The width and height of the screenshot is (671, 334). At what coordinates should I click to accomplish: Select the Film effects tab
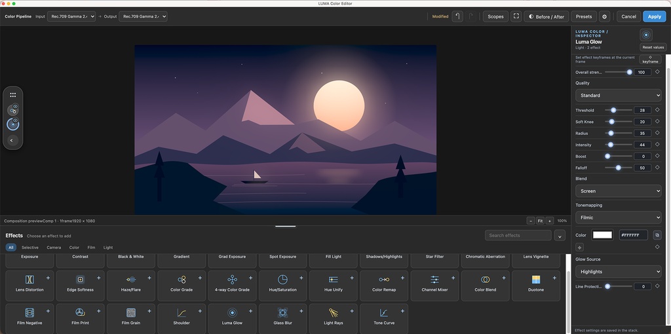(91, 247)
